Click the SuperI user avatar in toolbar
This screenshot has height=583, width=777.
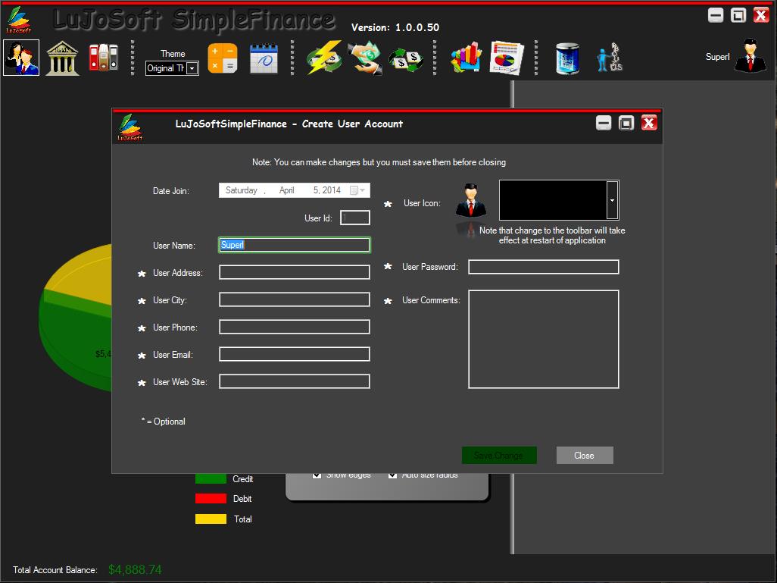(750, 56)
